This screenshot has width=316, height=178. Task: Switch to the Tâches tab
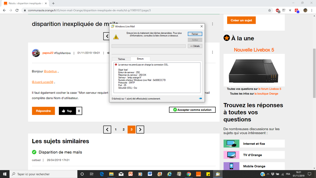tap(121, 59)
